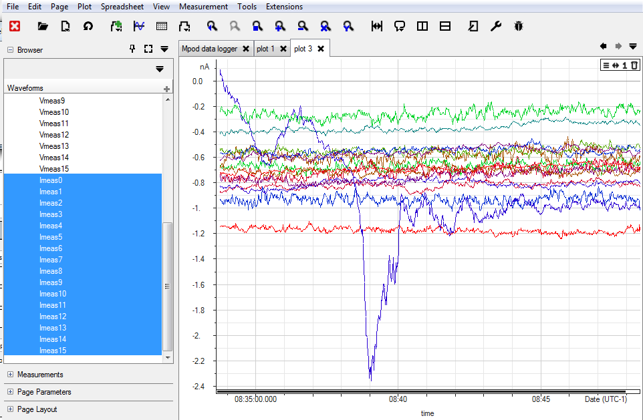Viewport: 643px width, 420px height.
Task: Click the bug debug icon
Action: pos(518,27)
